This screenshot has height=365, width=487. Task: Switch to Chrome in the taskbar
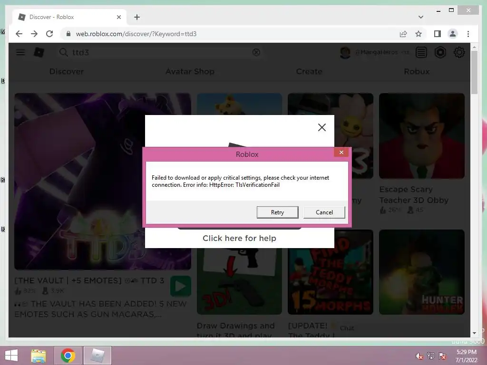(68, 355)
